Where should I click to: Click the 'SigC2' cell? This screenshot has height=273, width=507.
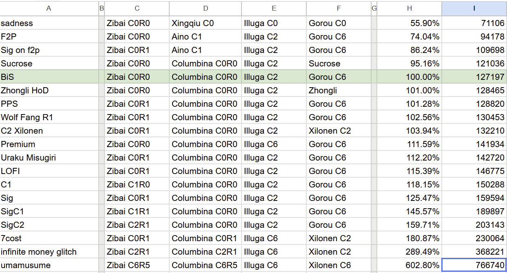pyautogui.click(x=49, y=225)
